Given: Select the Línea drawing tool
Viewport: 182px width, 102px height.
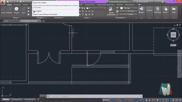Looking at the screenshot, I should pos(3,10).
